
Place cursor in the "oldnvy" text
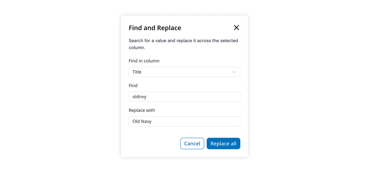click(139, 97)
